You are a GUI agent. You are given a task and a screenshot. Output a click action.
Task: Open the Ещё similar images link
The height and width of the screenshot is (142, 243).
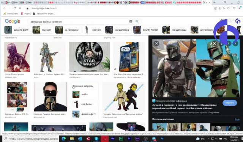click(237, 119)
